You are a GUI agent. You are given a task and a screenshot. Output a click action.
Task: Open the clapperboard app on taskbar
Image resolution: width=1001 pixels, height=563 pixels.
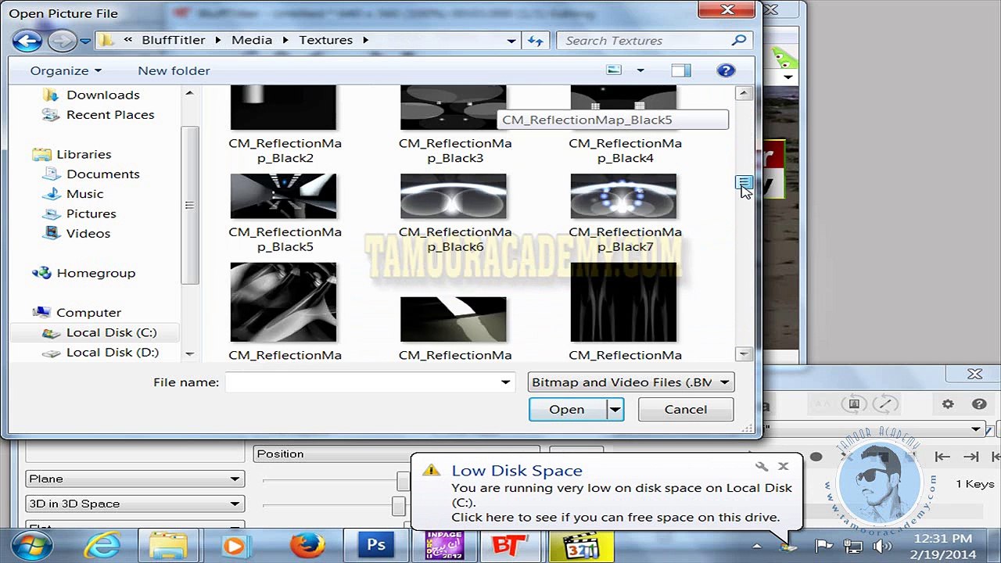pos(579,545)
